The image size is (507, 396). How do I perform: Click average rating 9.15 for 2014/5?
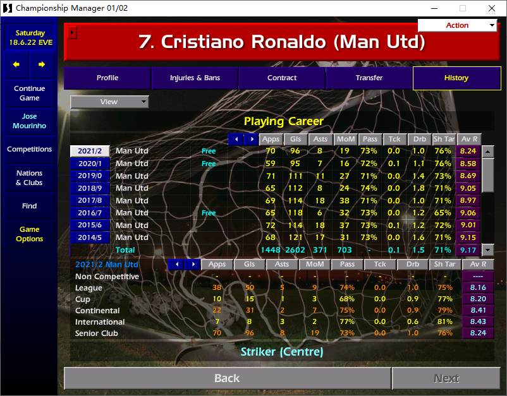coord(468,237)
